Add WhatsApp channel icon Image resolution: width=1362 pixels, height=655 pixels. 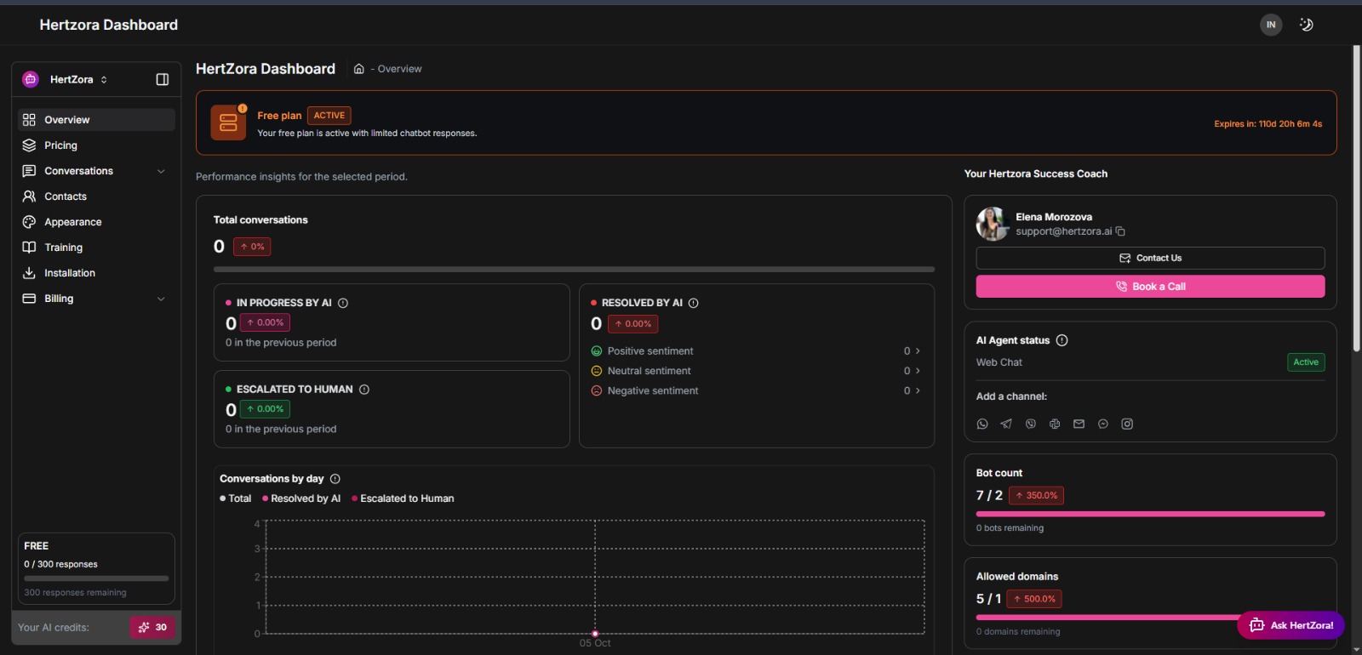click(x=982, y=424)
